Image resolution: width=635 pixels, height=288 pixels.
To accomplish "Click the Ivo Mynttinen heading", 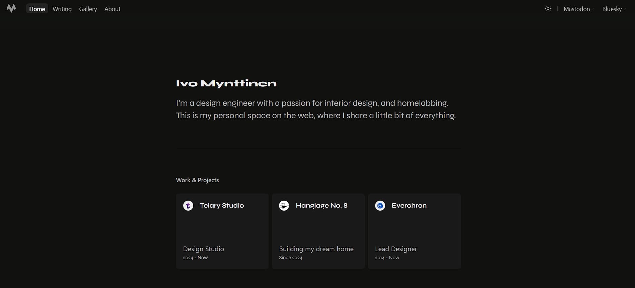I will 226,83.
